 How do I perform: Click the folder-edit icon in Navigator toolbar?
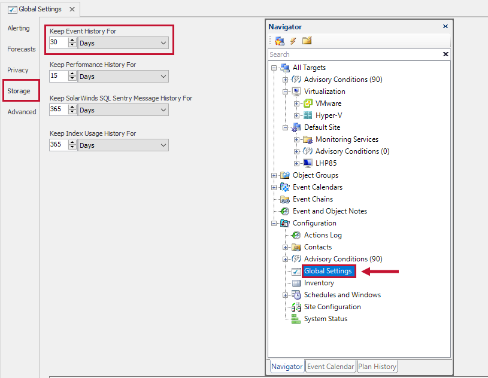coord(306,41)
